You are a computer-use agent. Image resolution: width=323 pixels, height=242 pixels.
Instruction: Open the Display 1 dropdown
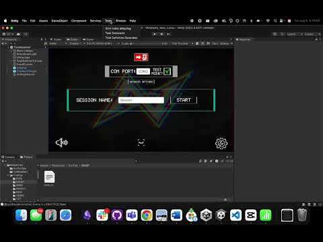(77, 44)
